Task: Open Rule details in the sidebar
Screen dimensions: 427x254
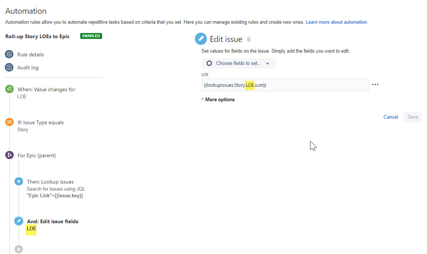Action: coord(30,55)
